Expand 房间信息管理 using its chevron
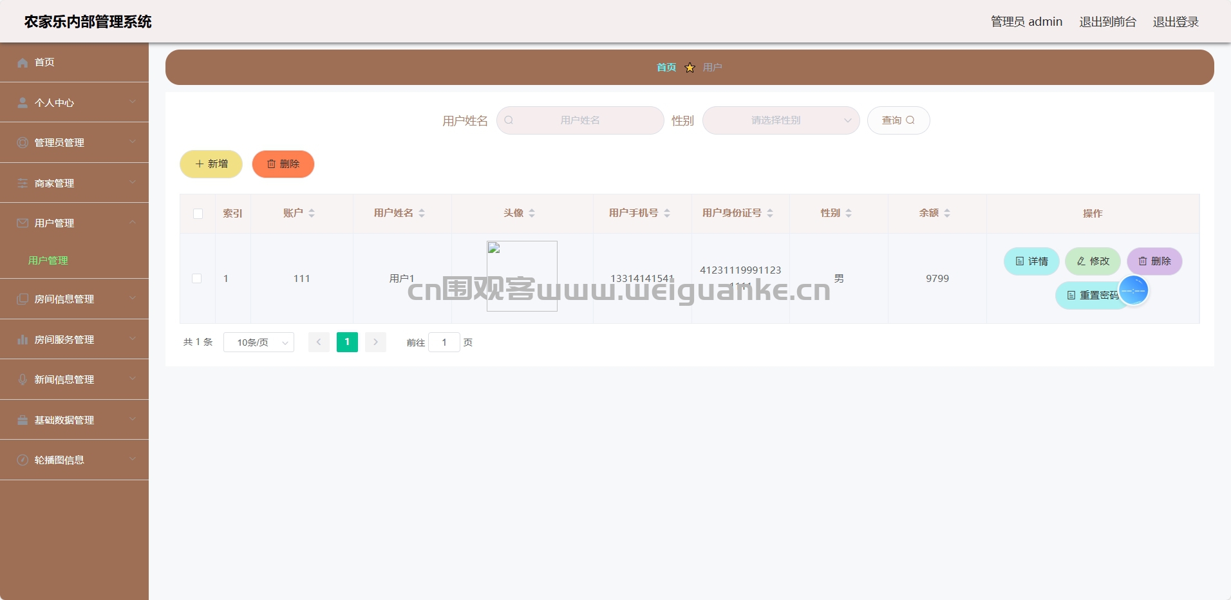The image size is (1231, 600). [133, 298]
